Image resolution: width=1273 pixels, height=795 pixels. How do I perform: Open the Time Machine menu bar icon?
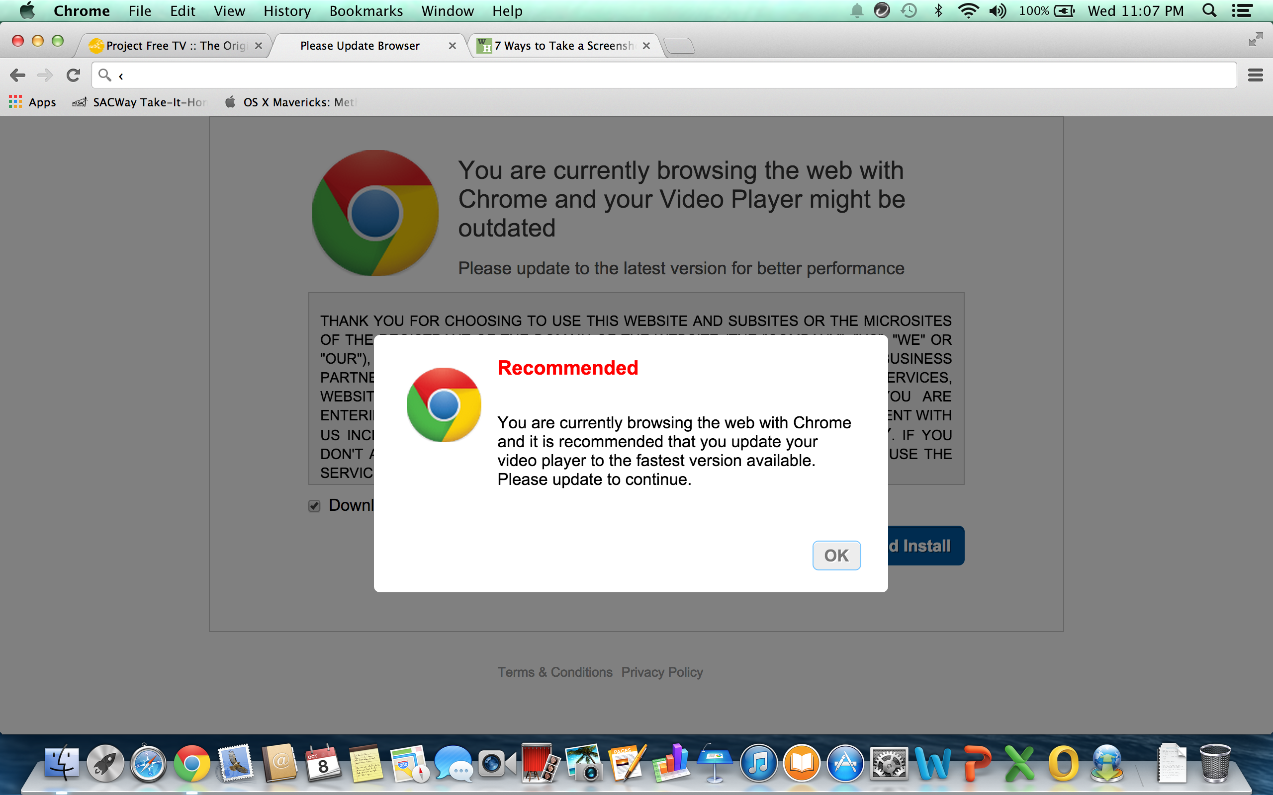(x=909, y=10)
